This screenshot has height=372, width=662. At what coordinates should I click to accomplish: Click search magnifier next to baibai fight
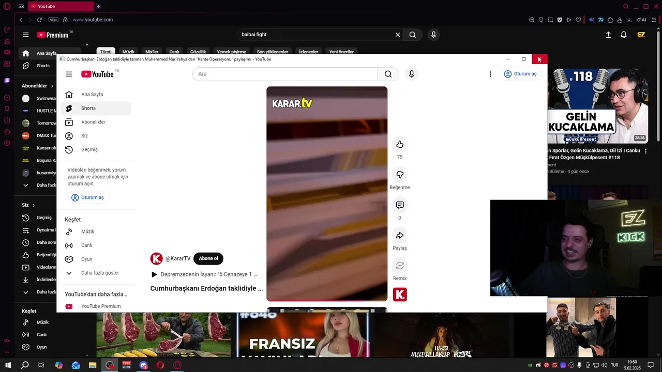(413, 35)
